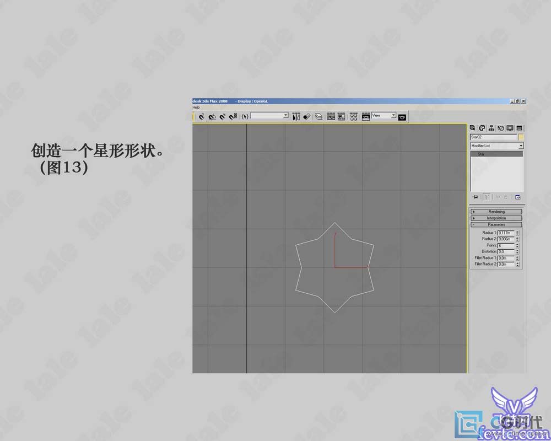
Task: Click Make Unique icon in modifier stack
Action: click(x=498, y=197)
